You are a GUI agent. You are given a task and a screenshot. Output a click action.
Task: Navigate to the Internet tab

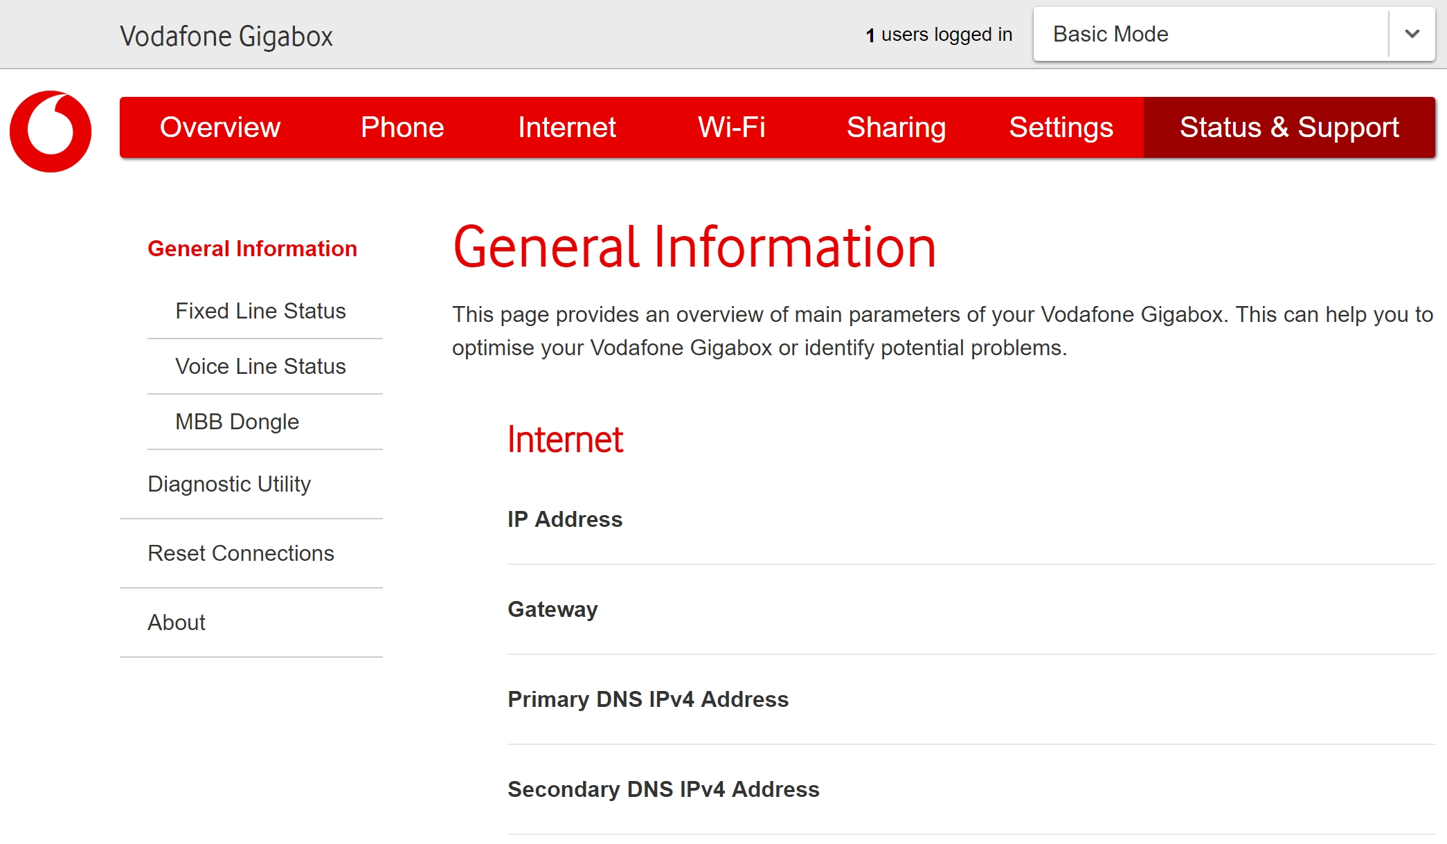click(568, 127)
